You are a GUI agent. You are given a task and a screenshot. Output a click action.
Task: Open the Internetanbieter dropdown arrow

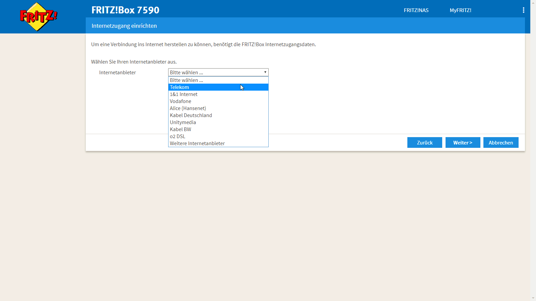click(265, 72)
